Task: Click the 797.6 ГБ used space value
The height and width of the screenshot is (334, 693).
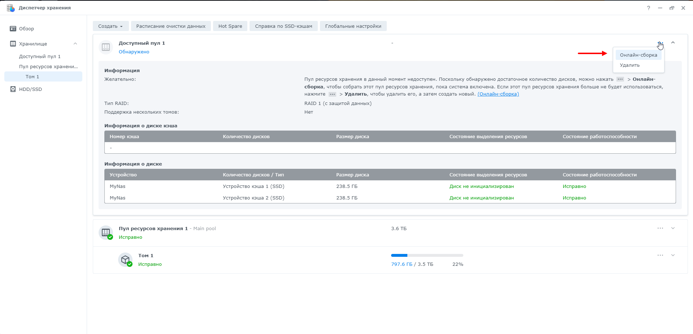Action: [x=402, y=264]
